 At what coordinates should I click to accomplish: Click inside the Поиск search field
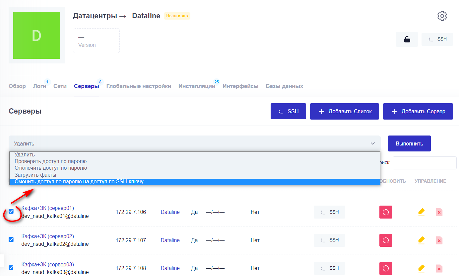(425, 163)
